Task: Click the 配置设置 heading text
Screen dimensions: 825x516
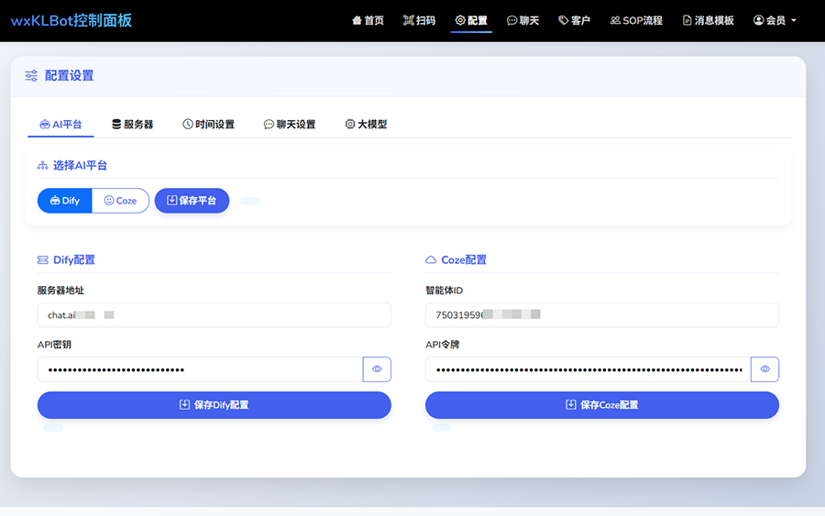Action: pos(69,76)
